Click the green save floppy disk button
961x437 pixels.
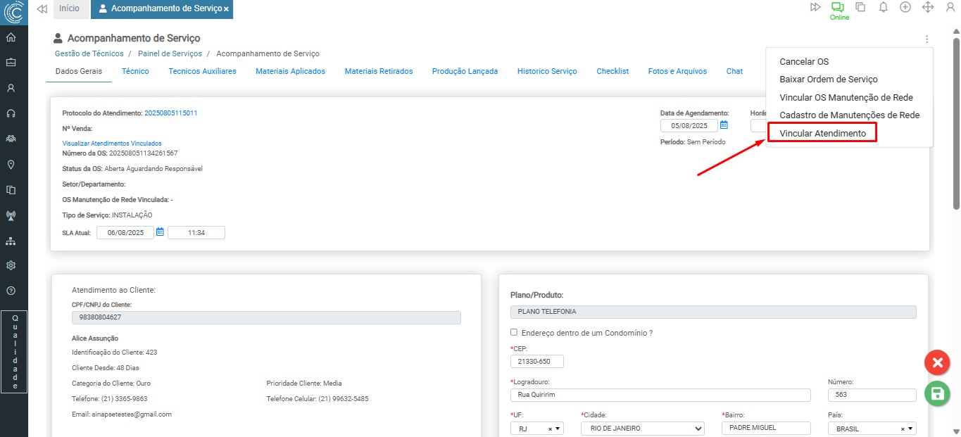point(937,394)
